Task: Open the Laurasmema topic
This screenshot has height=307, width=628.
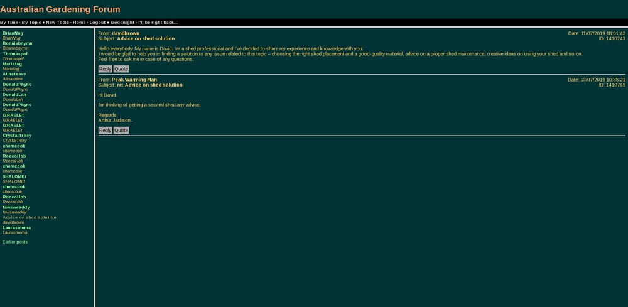Action: click(16, 228)
